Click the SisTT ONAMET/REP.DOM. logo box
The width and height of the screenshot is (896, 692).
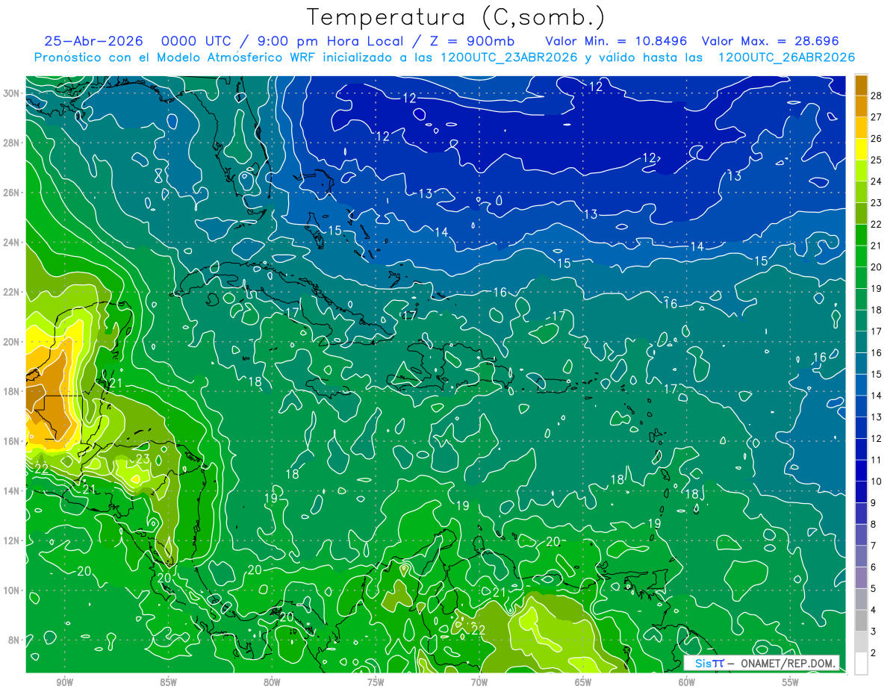pyautogui.click(x=762, y=663)
